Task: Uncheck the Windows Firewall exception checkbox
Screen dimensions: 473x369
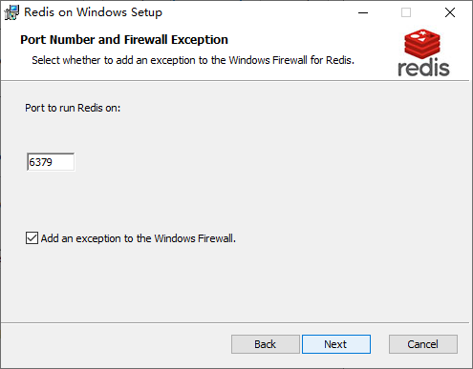Action: coord(32,238)
